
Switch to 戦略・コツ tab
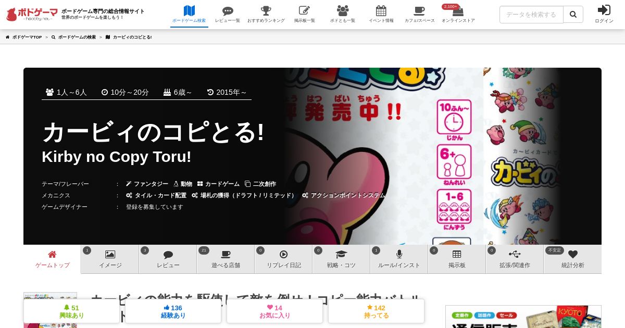click(341, 259)
